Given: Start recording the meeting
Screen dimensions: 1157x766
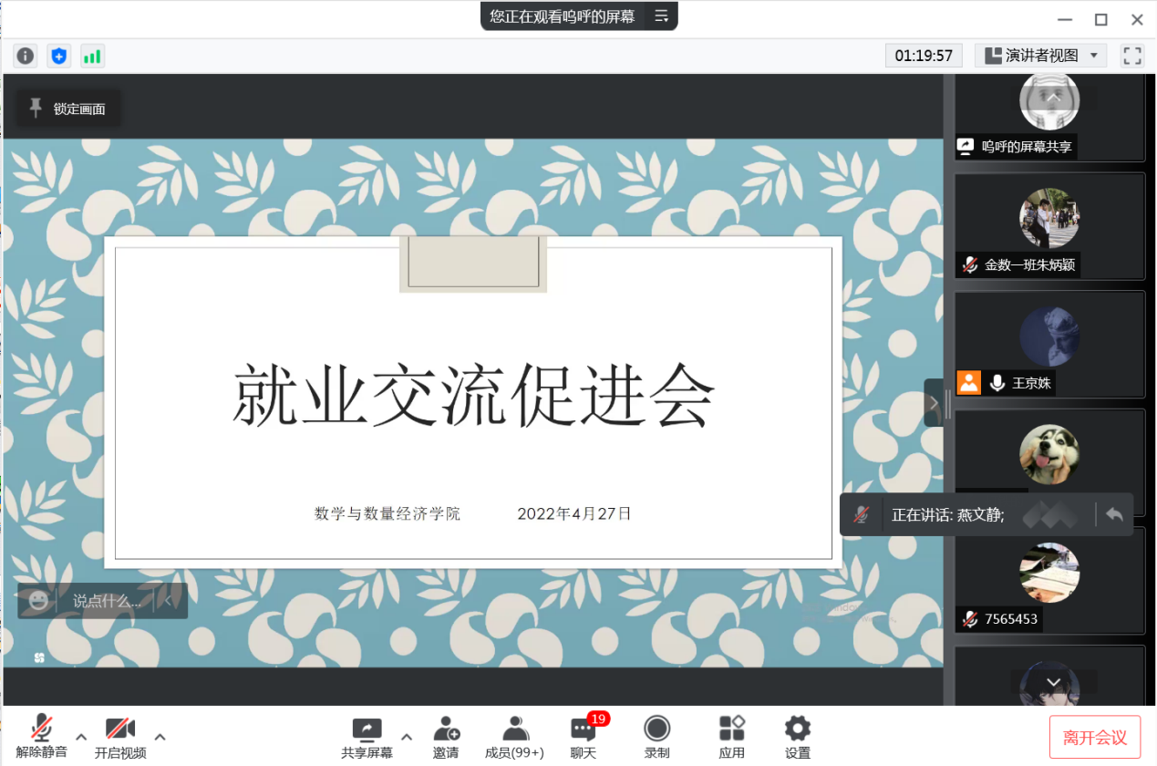Looking at the screenshot, I should coord(656,737).
